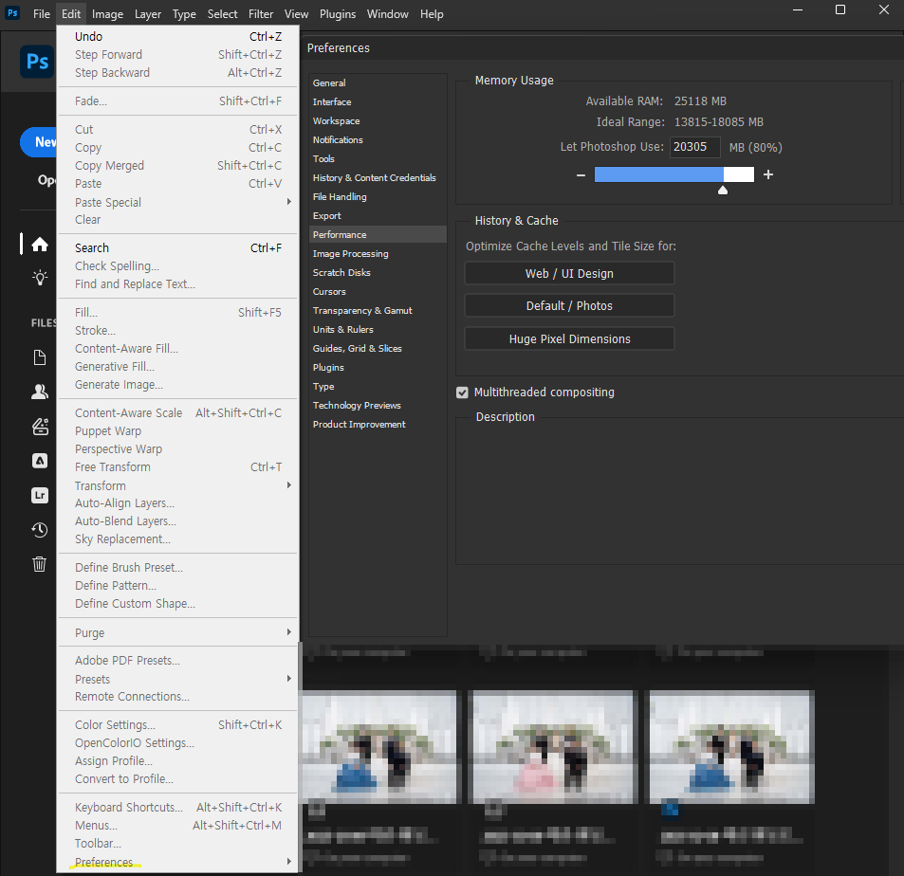Choose Generative Fill... menu entry
The width and height of the screenshot is (904, 876).
pos(177,367)
